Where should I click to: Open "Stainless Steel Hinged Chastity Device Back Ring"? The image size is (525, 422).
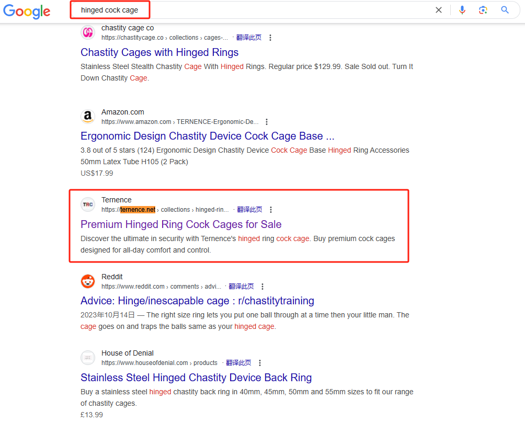(196, 378)
